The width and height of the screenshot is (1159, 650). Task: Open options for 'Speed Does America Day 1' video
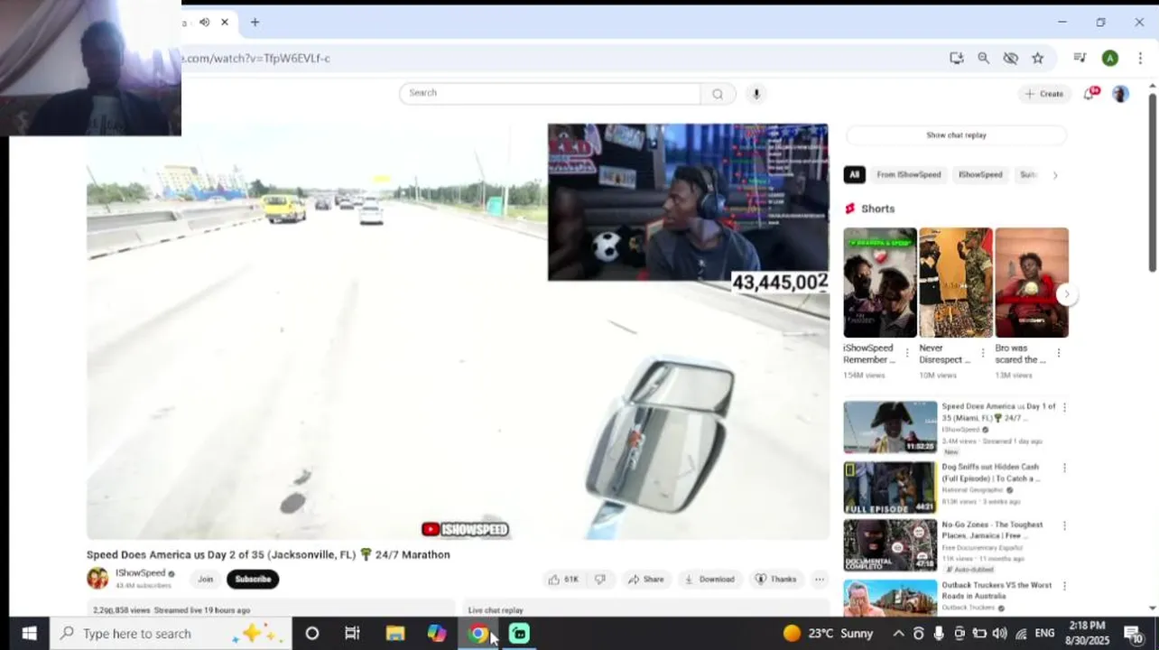click(x=1064, y=407)
